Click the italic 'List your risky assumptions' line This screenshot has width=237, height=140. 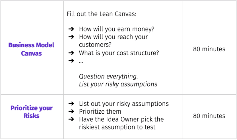pyautogui.click(x=118, y=84)
